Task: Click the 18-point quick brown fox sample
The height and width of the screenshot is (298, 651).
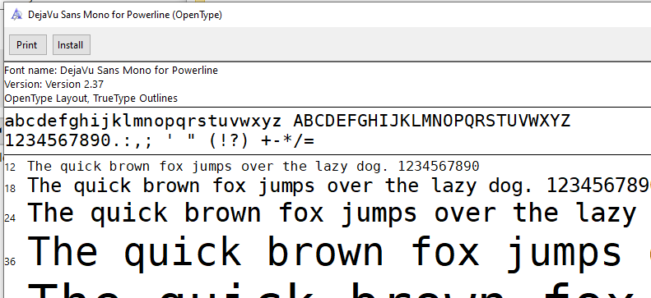Action: coord(339,186)
